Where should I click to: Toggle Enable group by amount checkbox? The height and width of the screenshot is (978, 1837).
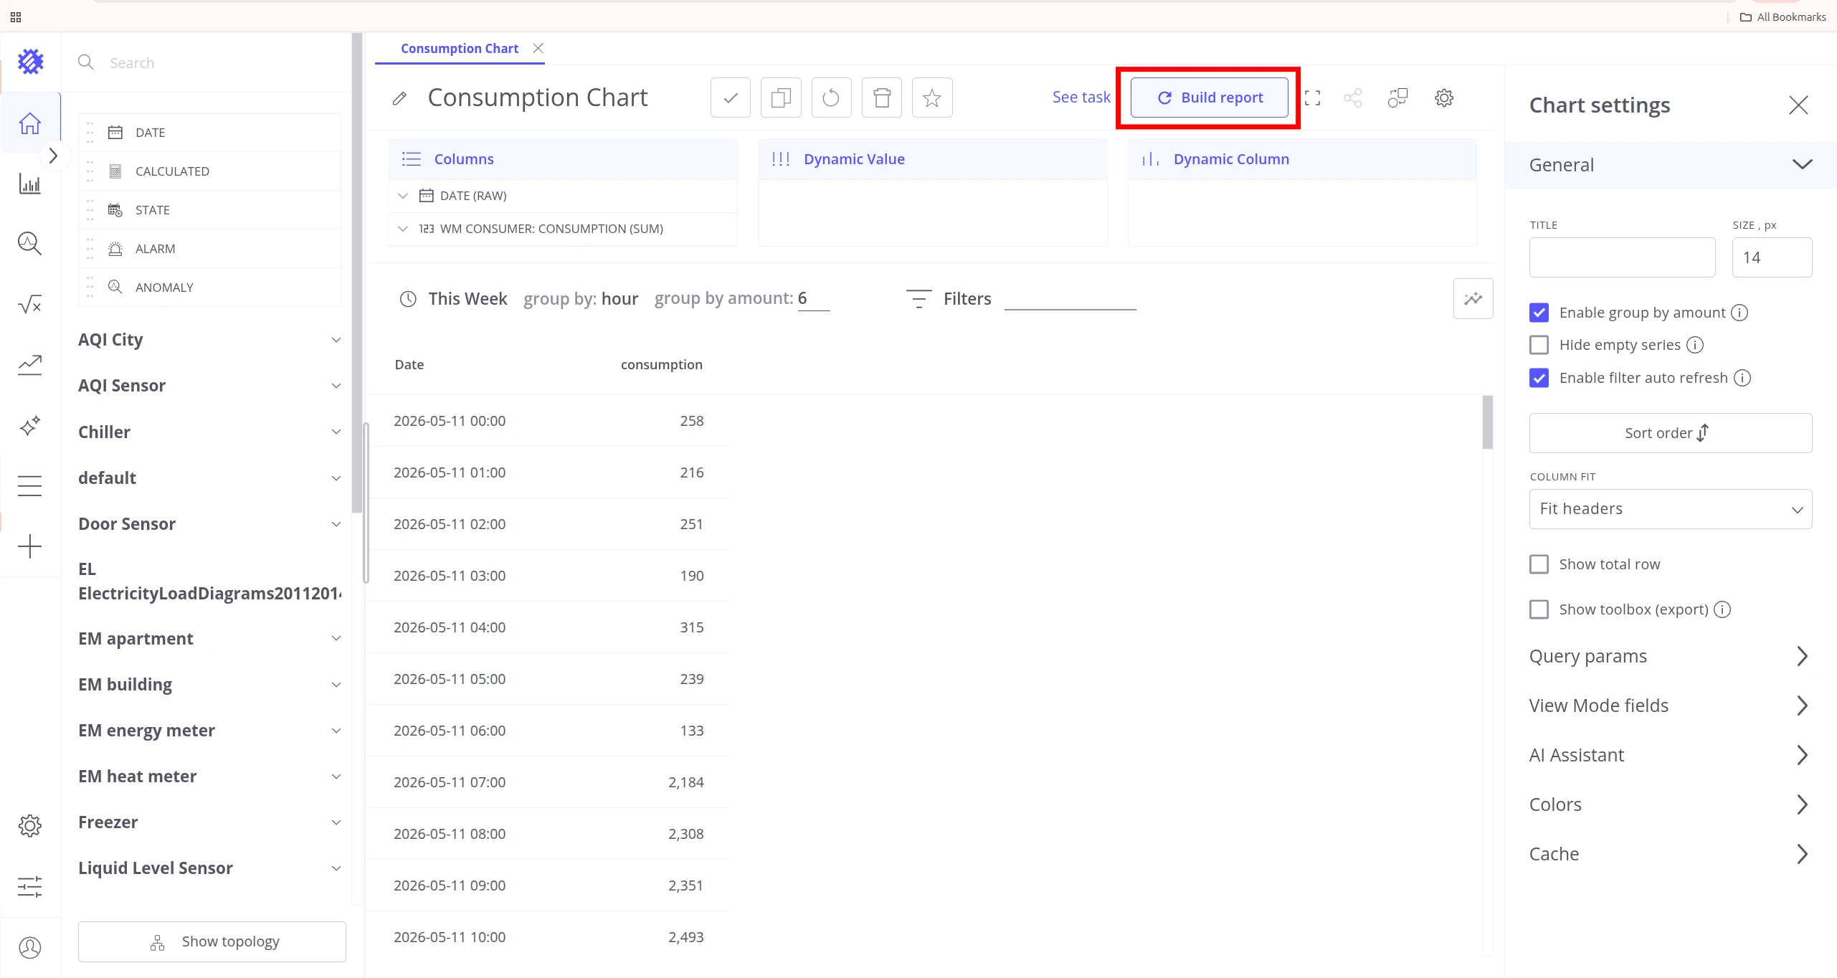1539,313
